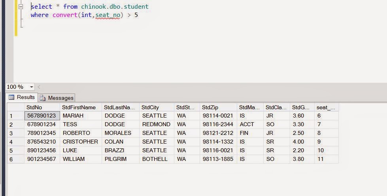The width and height of the screenshot is (387, 196).
Task: Click the horizontal scroll left arrow
Action: pyautogui.click(x=39, y=87)
